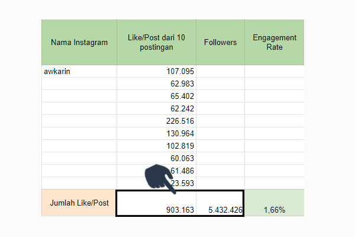Click the Followers column header
This screenshot has height=237, width=355.
220,43
